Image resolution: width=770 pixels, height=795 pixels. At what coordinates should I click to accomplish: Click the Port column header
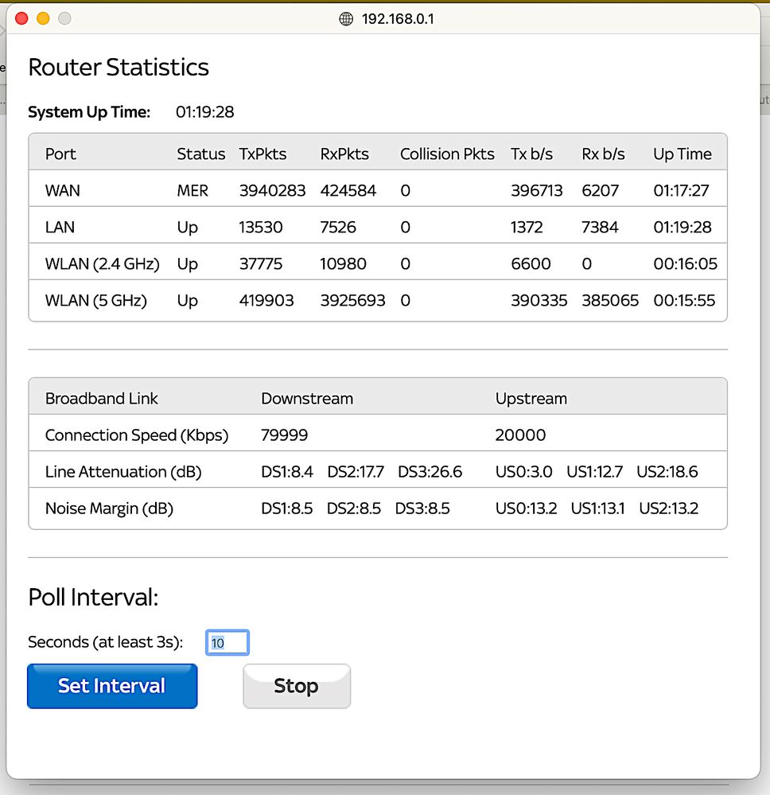[60, 154]
